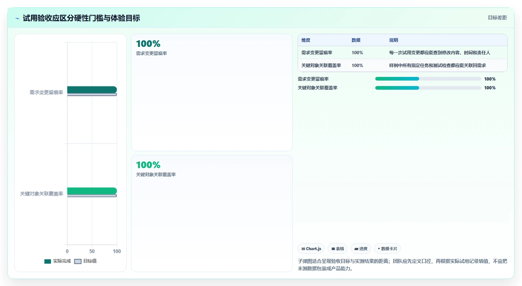Click the 关键对象关联覆盖率 progress bar
The height and width of the screenshot is (286, 522).
(428, 88)
